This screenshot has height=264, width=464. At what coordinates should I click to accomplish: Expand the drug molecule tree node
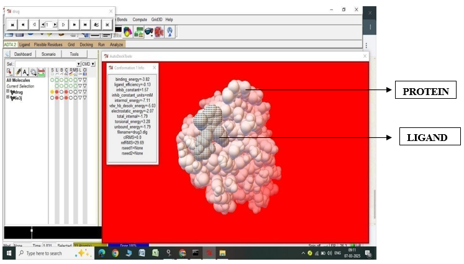(x=8, y=91)
